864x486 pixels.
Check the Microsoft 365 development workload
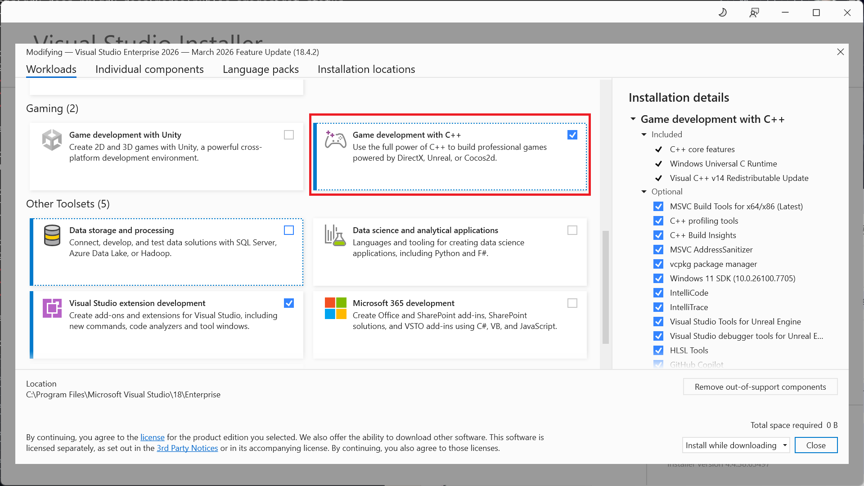coord(572,303)
